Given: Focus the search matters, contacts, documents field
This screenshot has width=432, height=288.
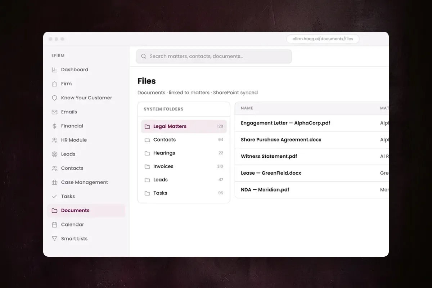Looking at the screenshot, I should [214, 56].
